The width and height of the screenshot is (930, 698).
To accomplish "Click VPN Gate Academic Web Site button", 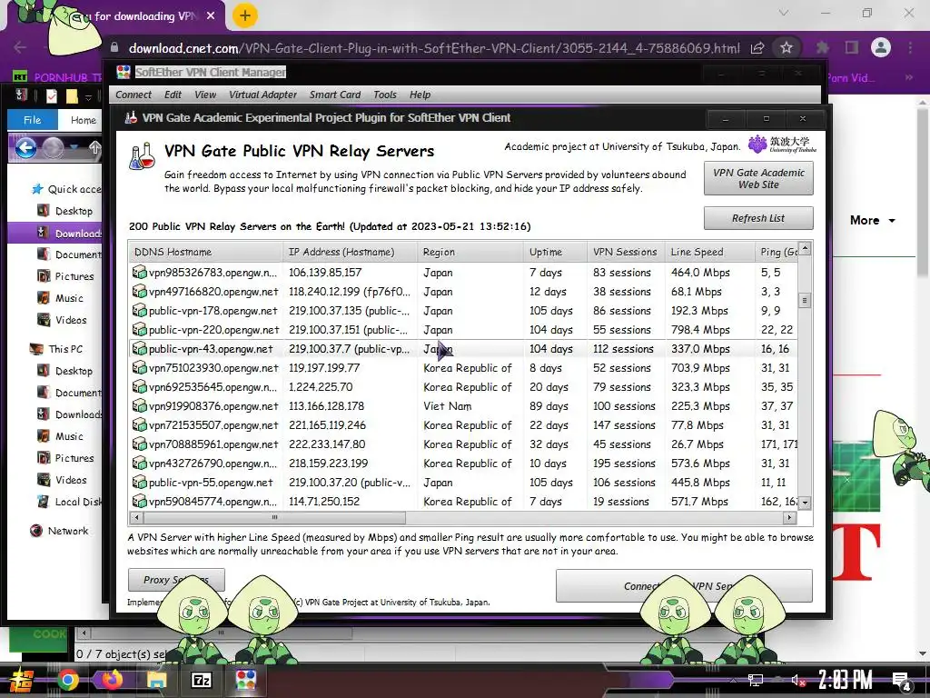I will click(758, 178).
